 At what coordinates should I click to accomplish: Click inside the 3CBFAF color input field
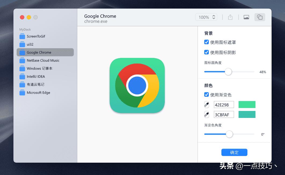[x=224, y=114]
